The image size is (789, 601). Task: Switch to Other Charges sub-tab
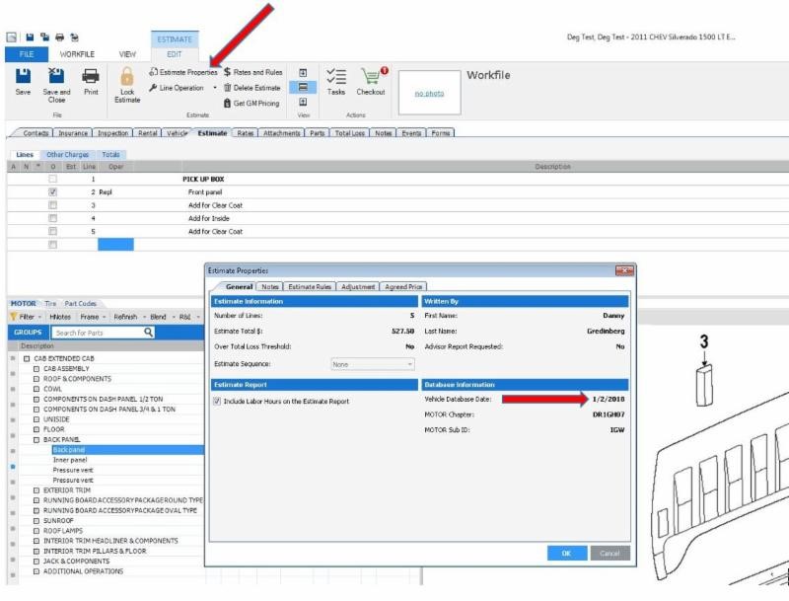67,155
